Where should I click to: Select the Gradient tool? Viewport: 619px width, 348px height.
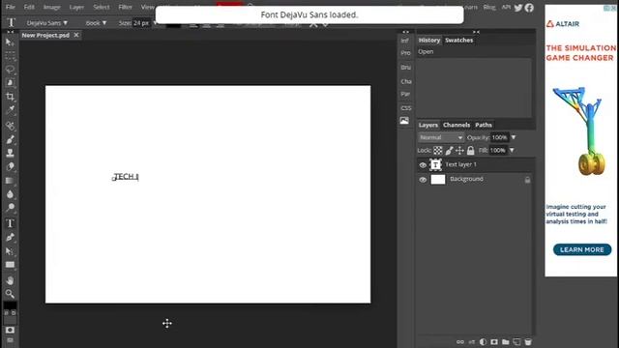tap(10, 181)
